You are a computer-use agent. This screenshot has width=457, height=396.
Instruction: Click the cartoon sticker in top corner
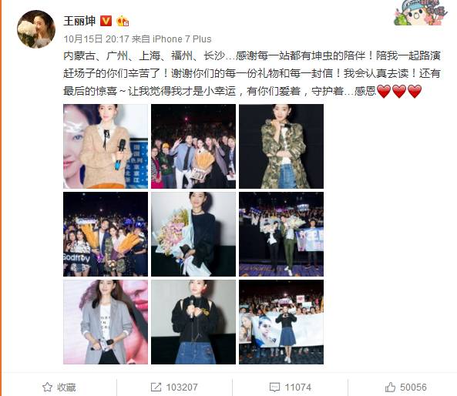(x=421, y=12)
